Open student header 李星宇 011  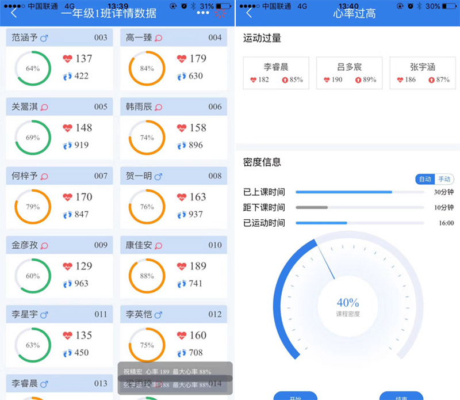(59, 314)
